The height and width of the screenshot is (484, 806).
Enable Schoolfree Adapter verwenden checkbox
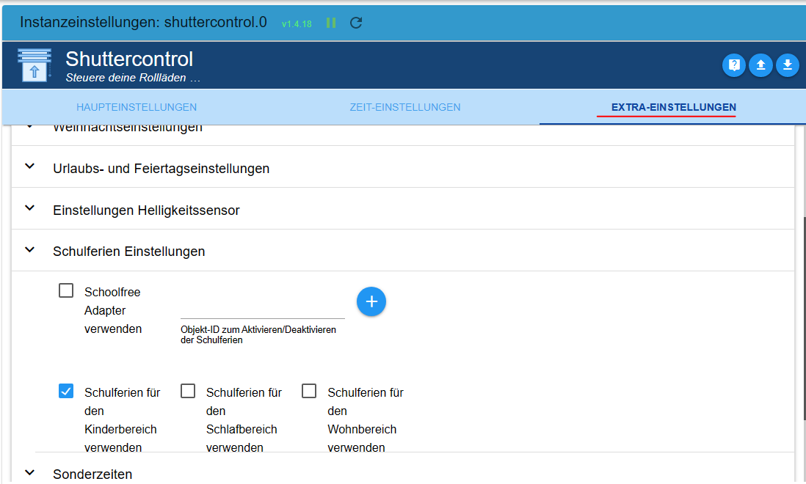pos(66,290)
